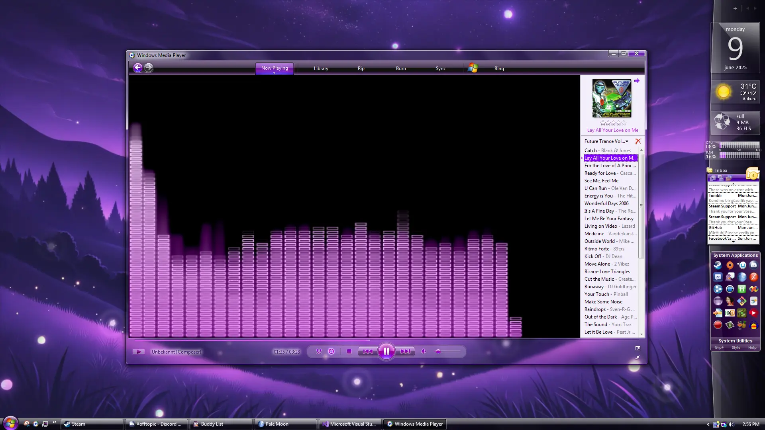Expand the Now Playing tab dropdown arrow

click(x=274, y=73)
